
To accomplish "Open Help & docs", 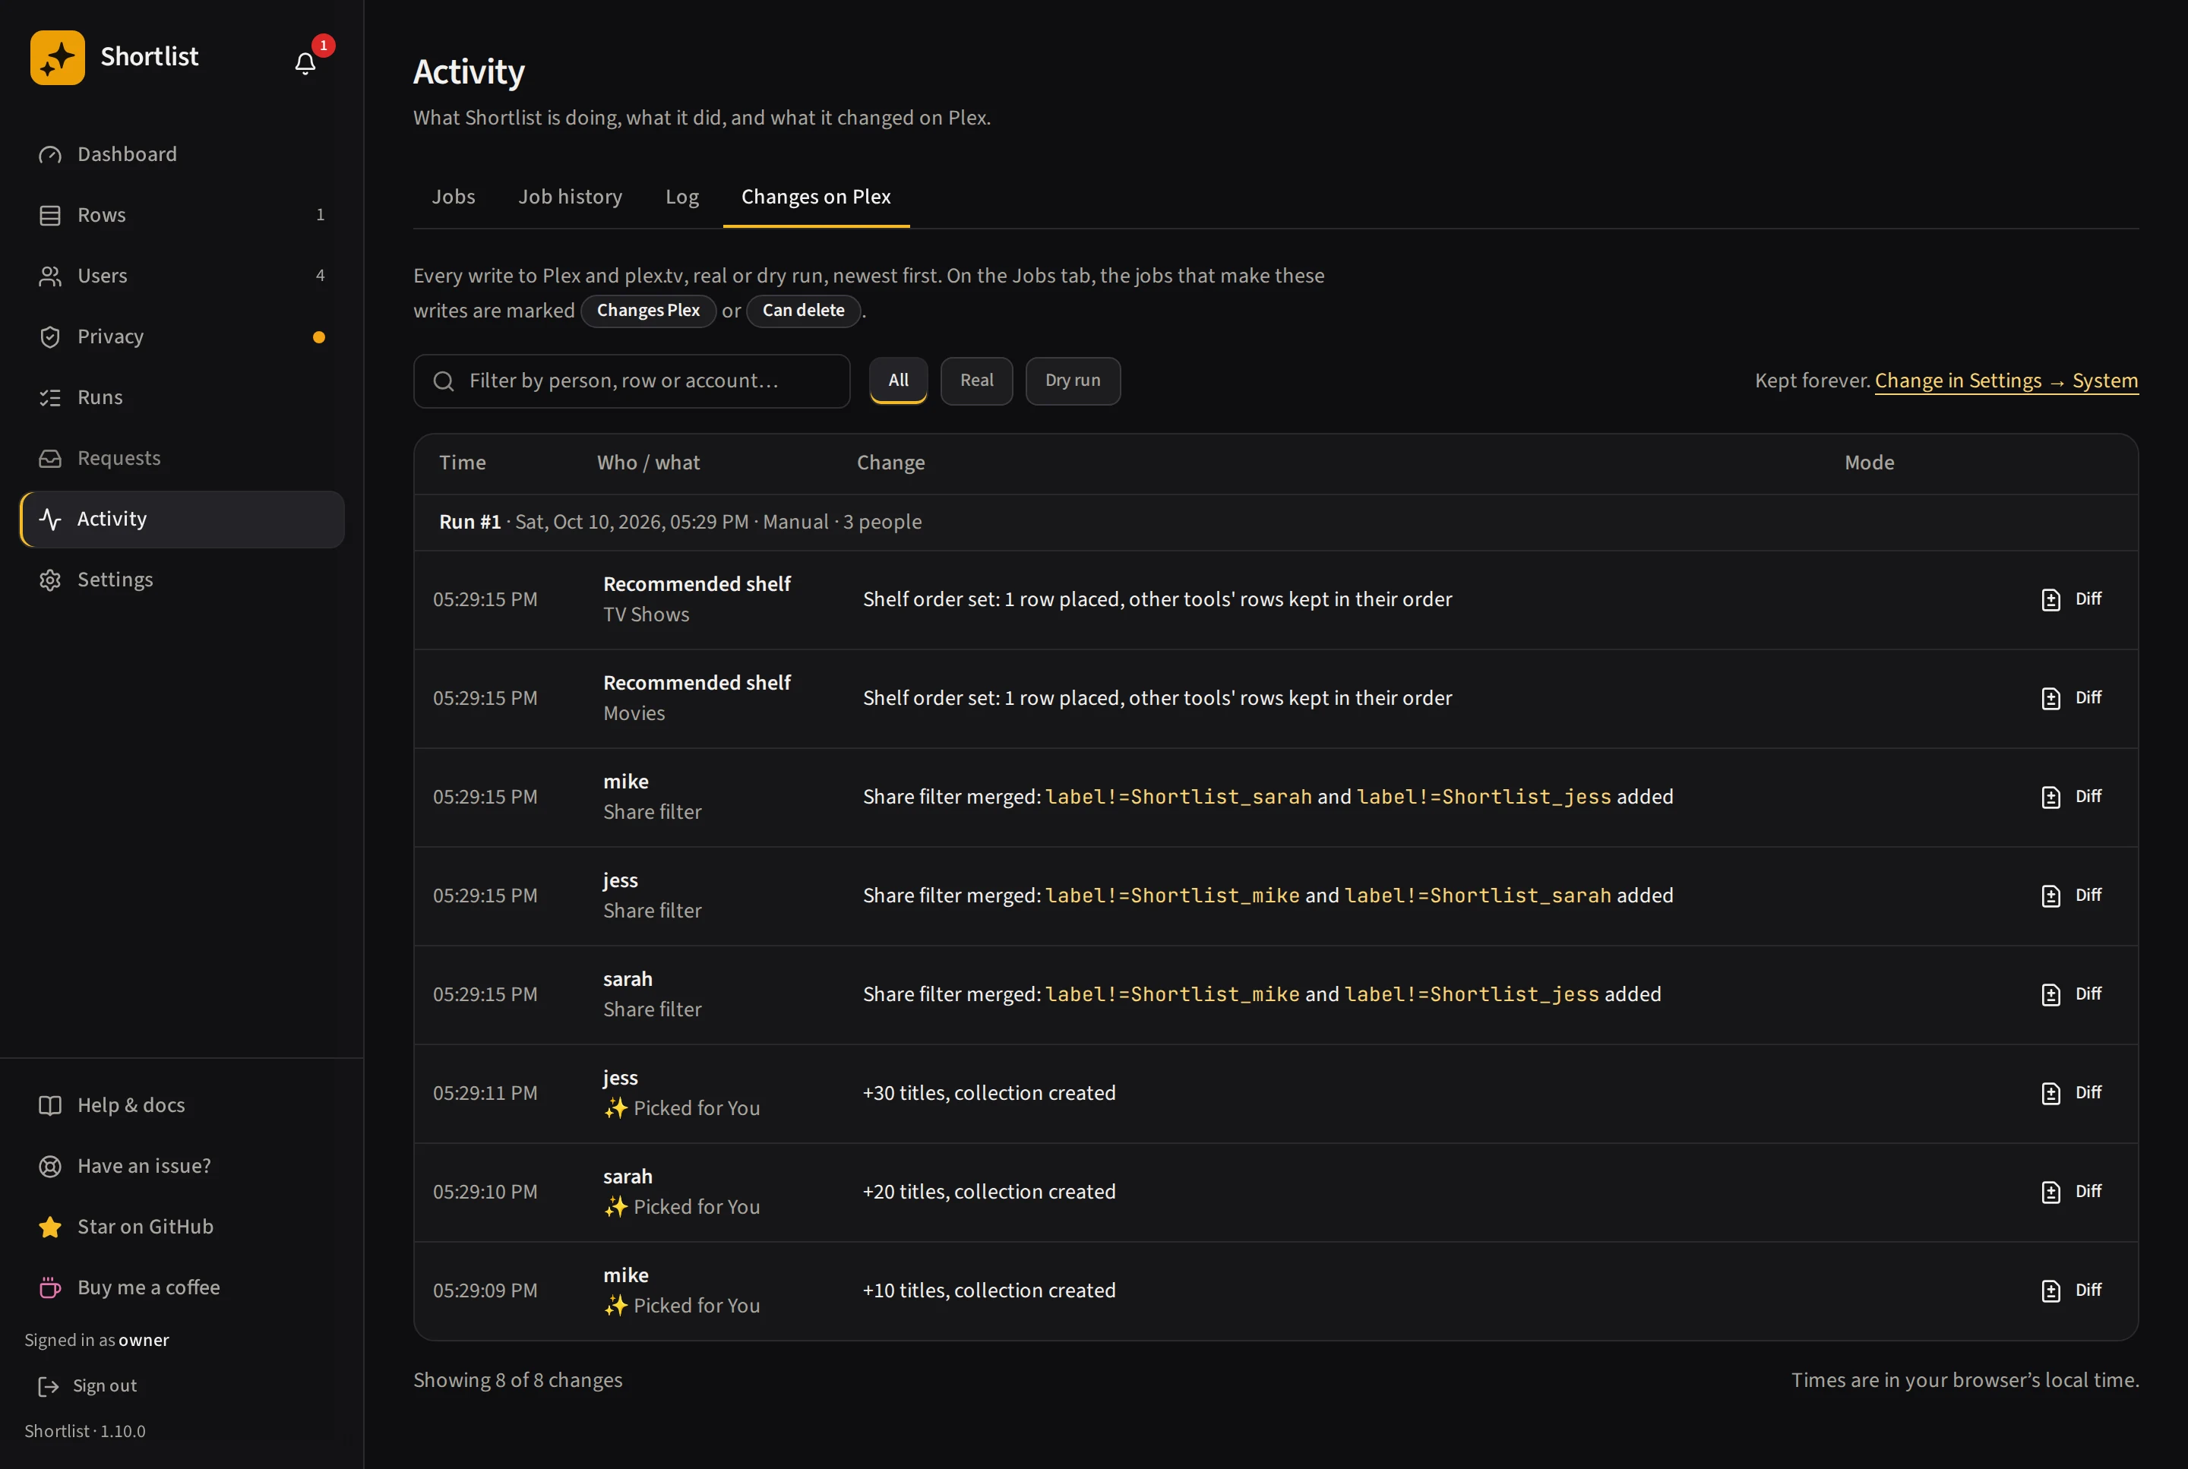I will [x=182, y=1105].
